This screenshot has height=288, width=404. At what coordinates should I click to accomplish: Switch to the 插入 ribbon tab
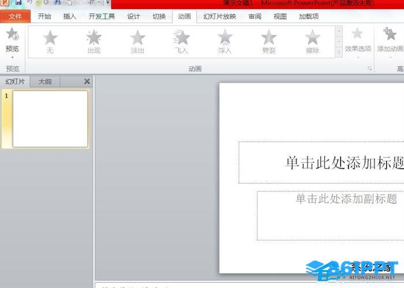70,17
